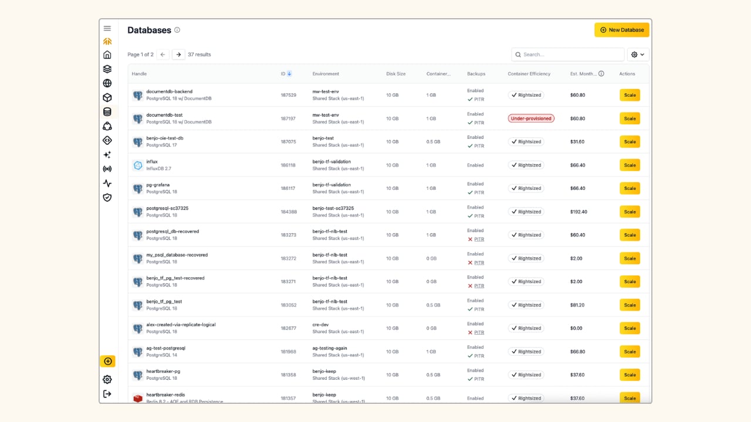Click the $192.40 estimated cost
This screenshot has width=751, height=422.
[x=579, y=212]
